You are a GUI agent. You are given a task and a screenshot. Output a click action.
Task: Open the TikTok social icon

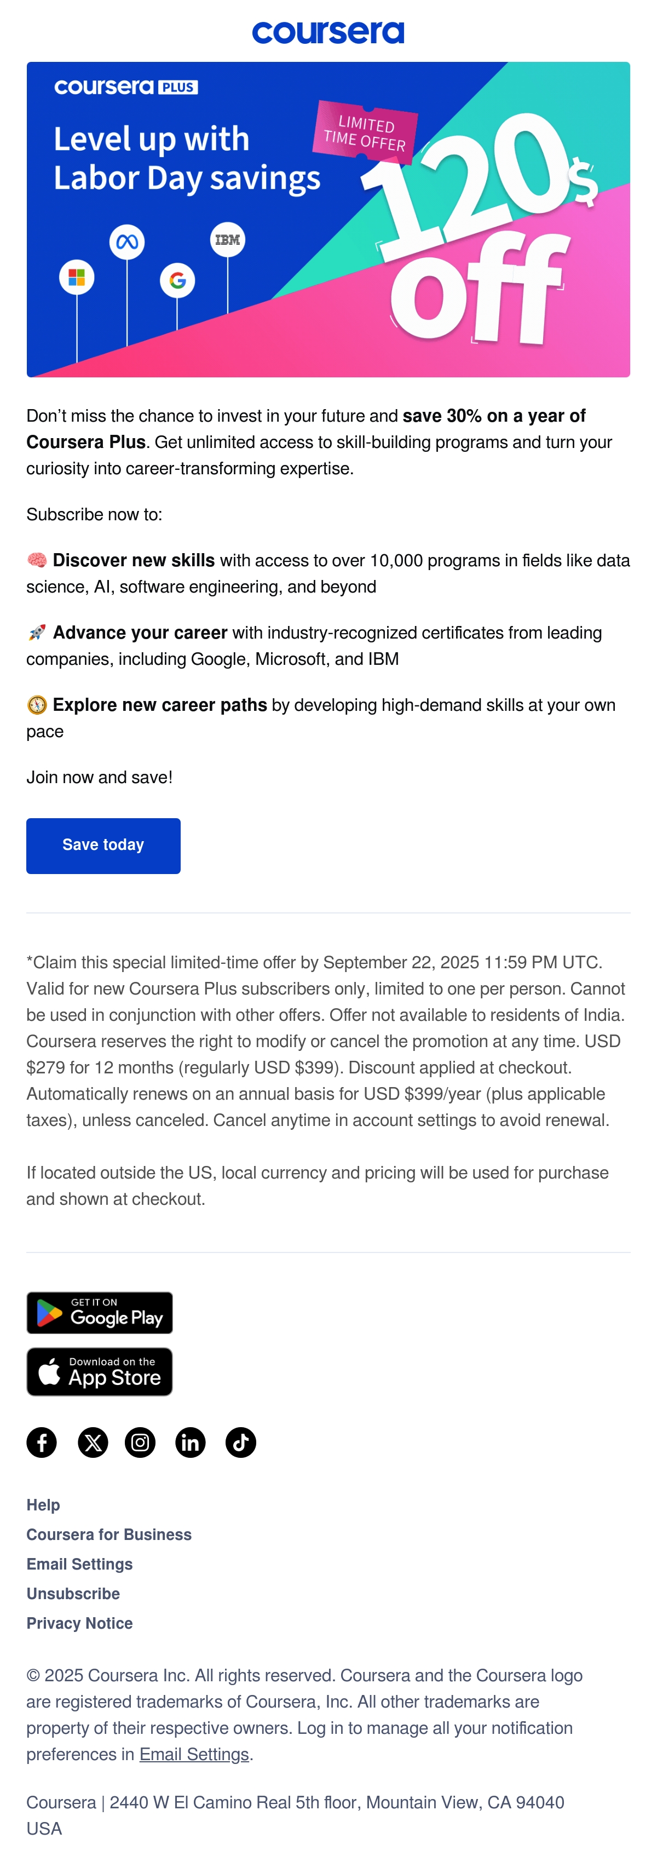[241, 1443]
